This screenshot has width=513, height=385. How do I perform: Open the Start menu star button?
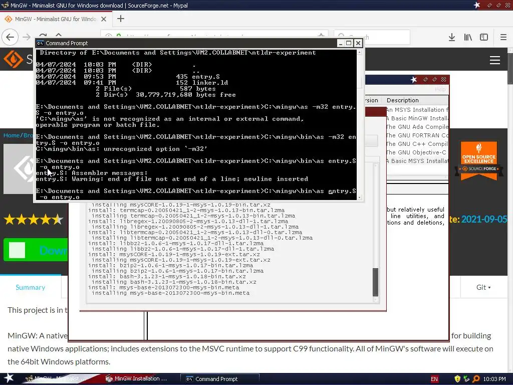[x=9, y=378]
